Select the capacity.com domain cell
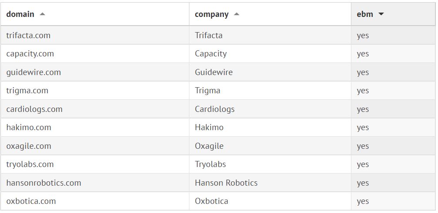 pos(30,54)
